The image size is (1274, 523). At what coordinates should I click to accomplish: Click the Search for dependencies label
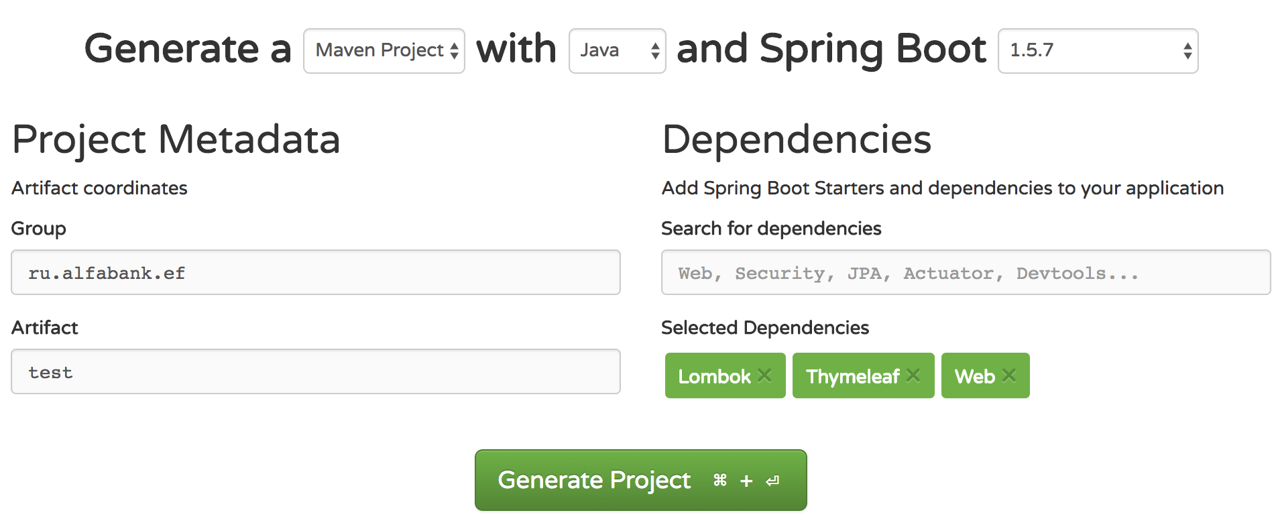[771, 228]
